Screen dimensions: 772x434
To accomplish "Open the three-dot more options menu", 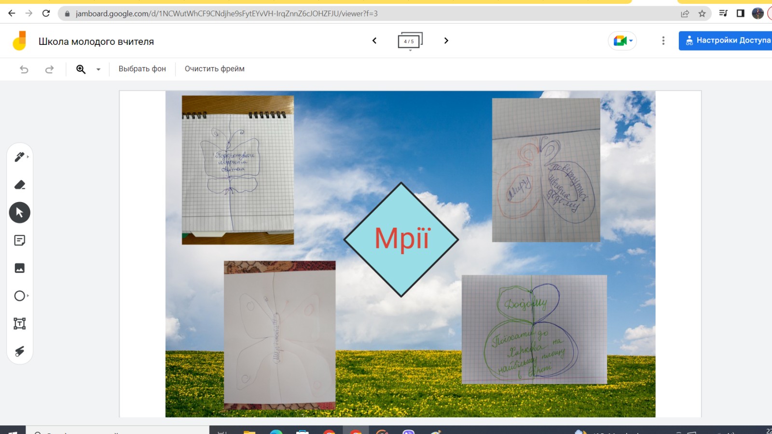I will click(663, 41).
